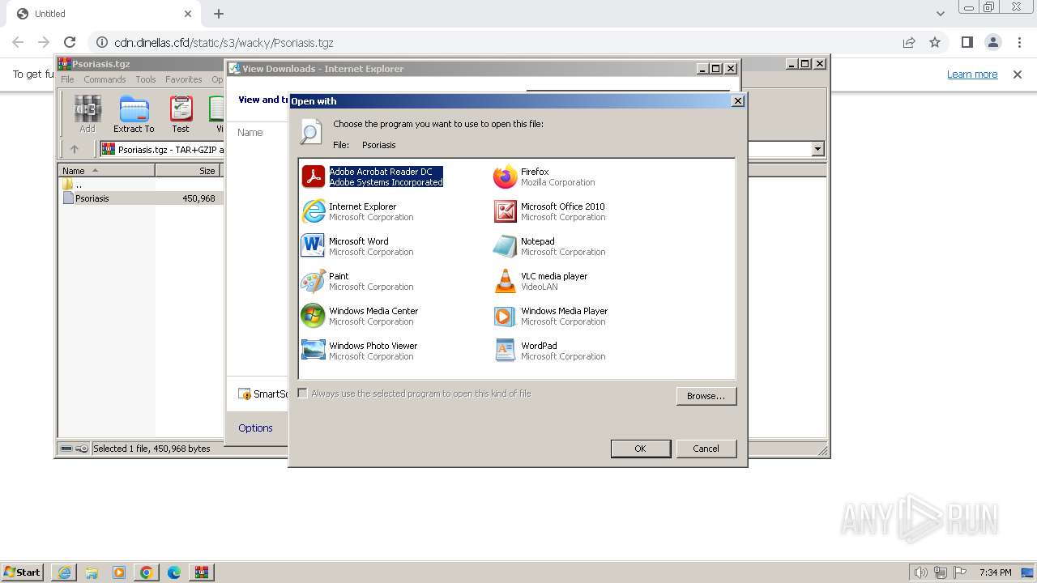This screenshot has width=1037, height=583.
Task: Follow the Learn more link
Action: point(972,74)
